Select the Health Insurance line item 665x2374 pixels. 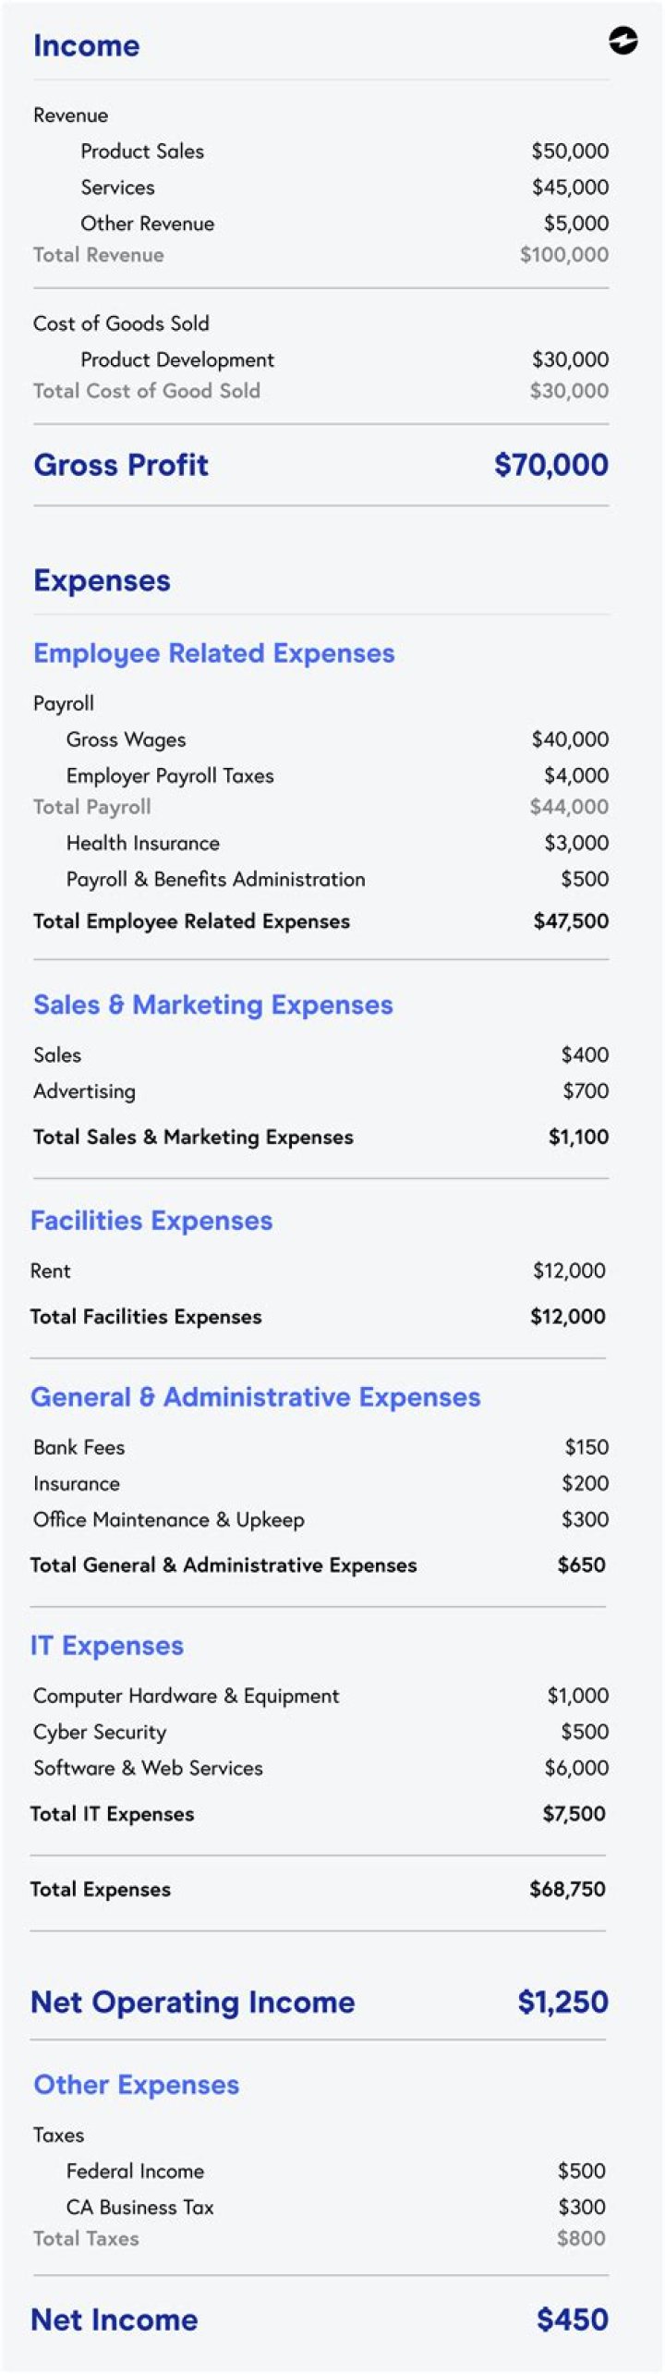coord(143,843)
